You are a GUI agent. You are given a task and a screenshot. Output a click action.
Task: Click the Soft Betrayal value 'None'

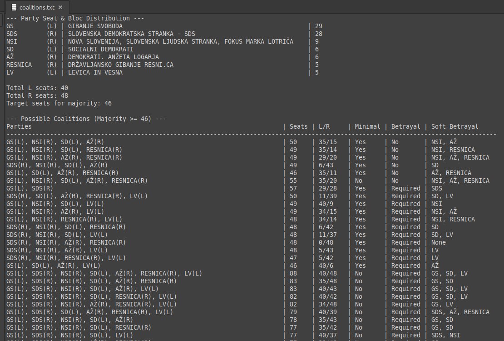(x=439, y=242)
